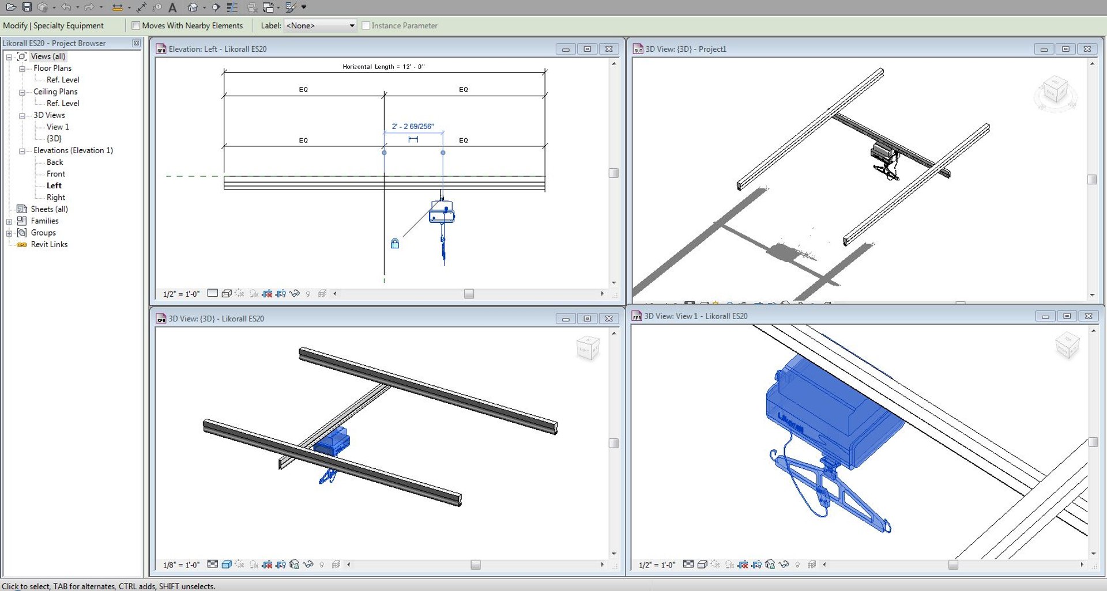Toggle Crop View icon in Elevation Left view
The width and height of the screenshot is (1107, 591).
(267, 293)
